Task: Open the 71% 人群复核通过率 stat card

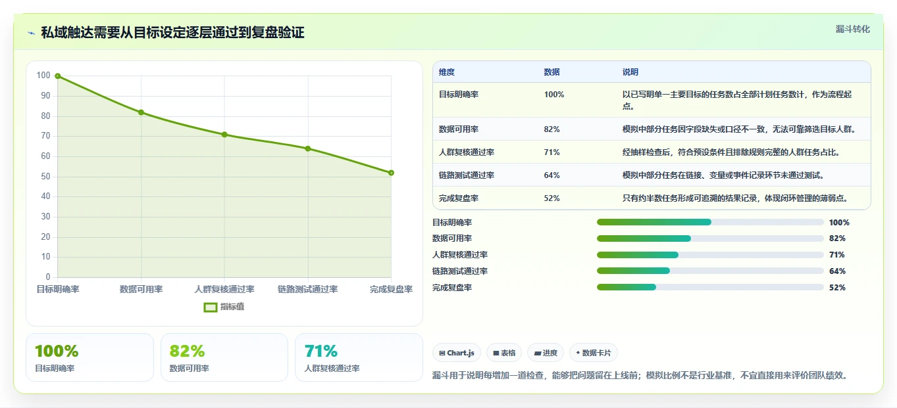Action: click(359, 357)
